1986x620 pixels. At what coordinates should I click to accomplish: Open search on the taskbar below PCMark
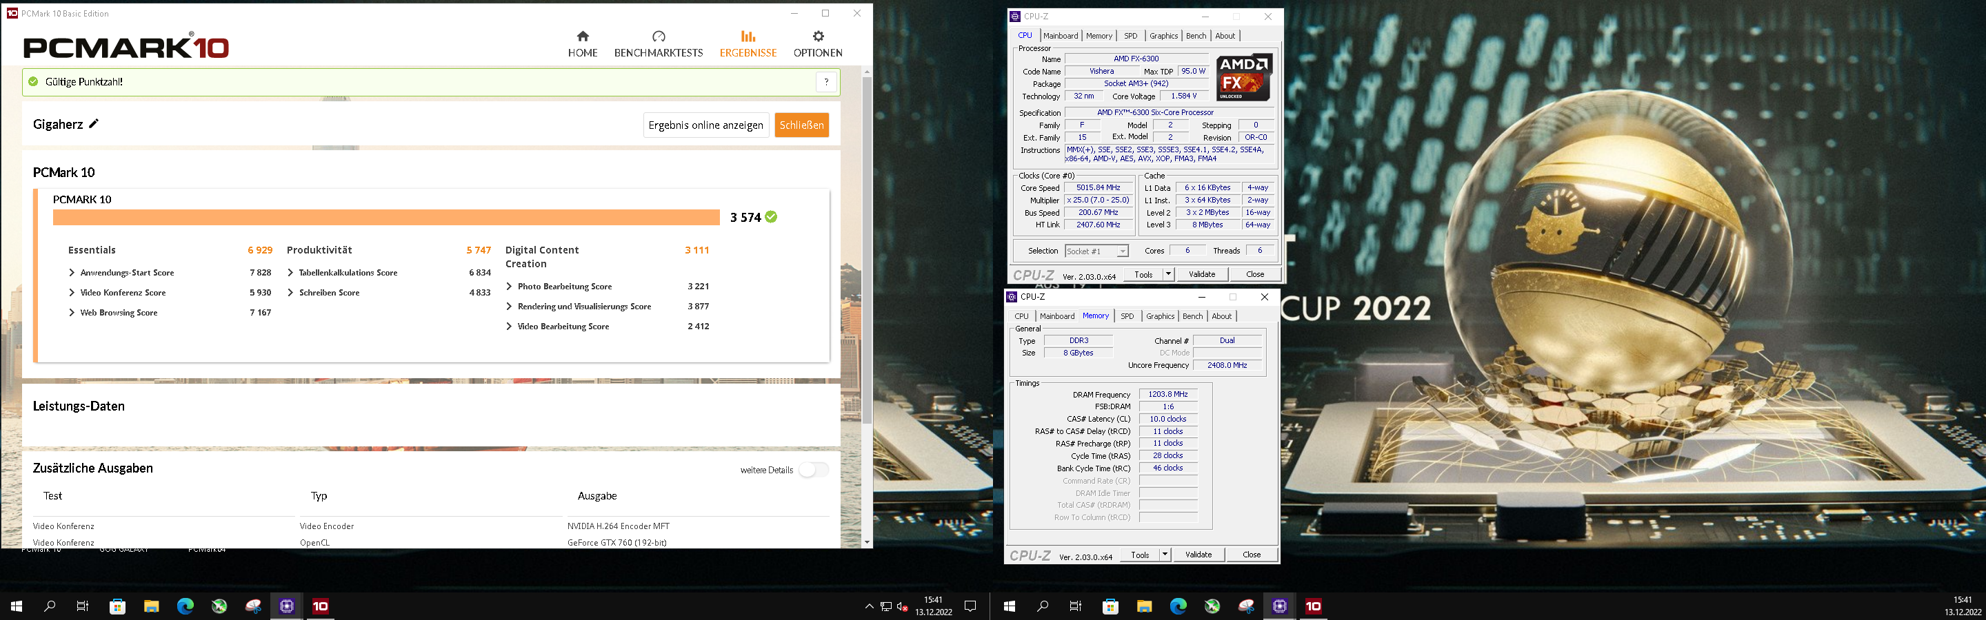50,606
